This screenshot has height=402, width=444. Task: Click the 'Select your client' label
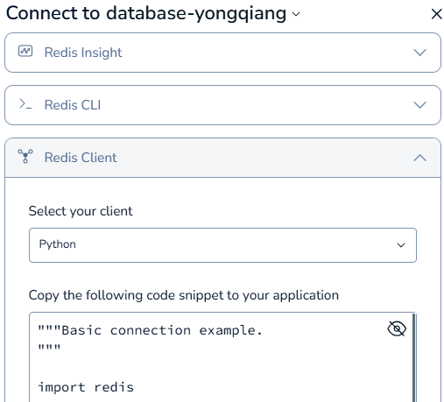click(x=81, y=211)
